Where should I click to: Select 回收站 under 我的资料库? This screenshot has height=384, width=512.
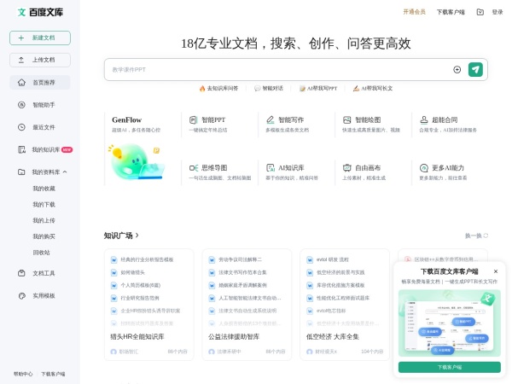[x=41, y=253]
